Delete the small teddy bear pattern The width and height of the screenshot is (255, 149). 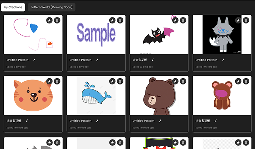246,81
